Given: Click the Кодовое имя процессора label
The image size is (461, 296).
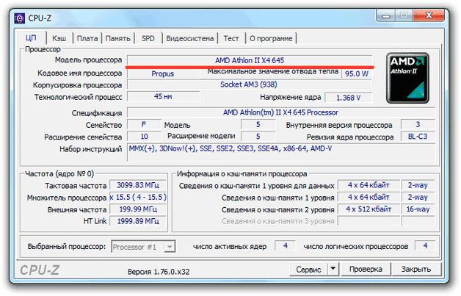Looking at the screenshot, I should pyautogui.click(x=80, y=73).
